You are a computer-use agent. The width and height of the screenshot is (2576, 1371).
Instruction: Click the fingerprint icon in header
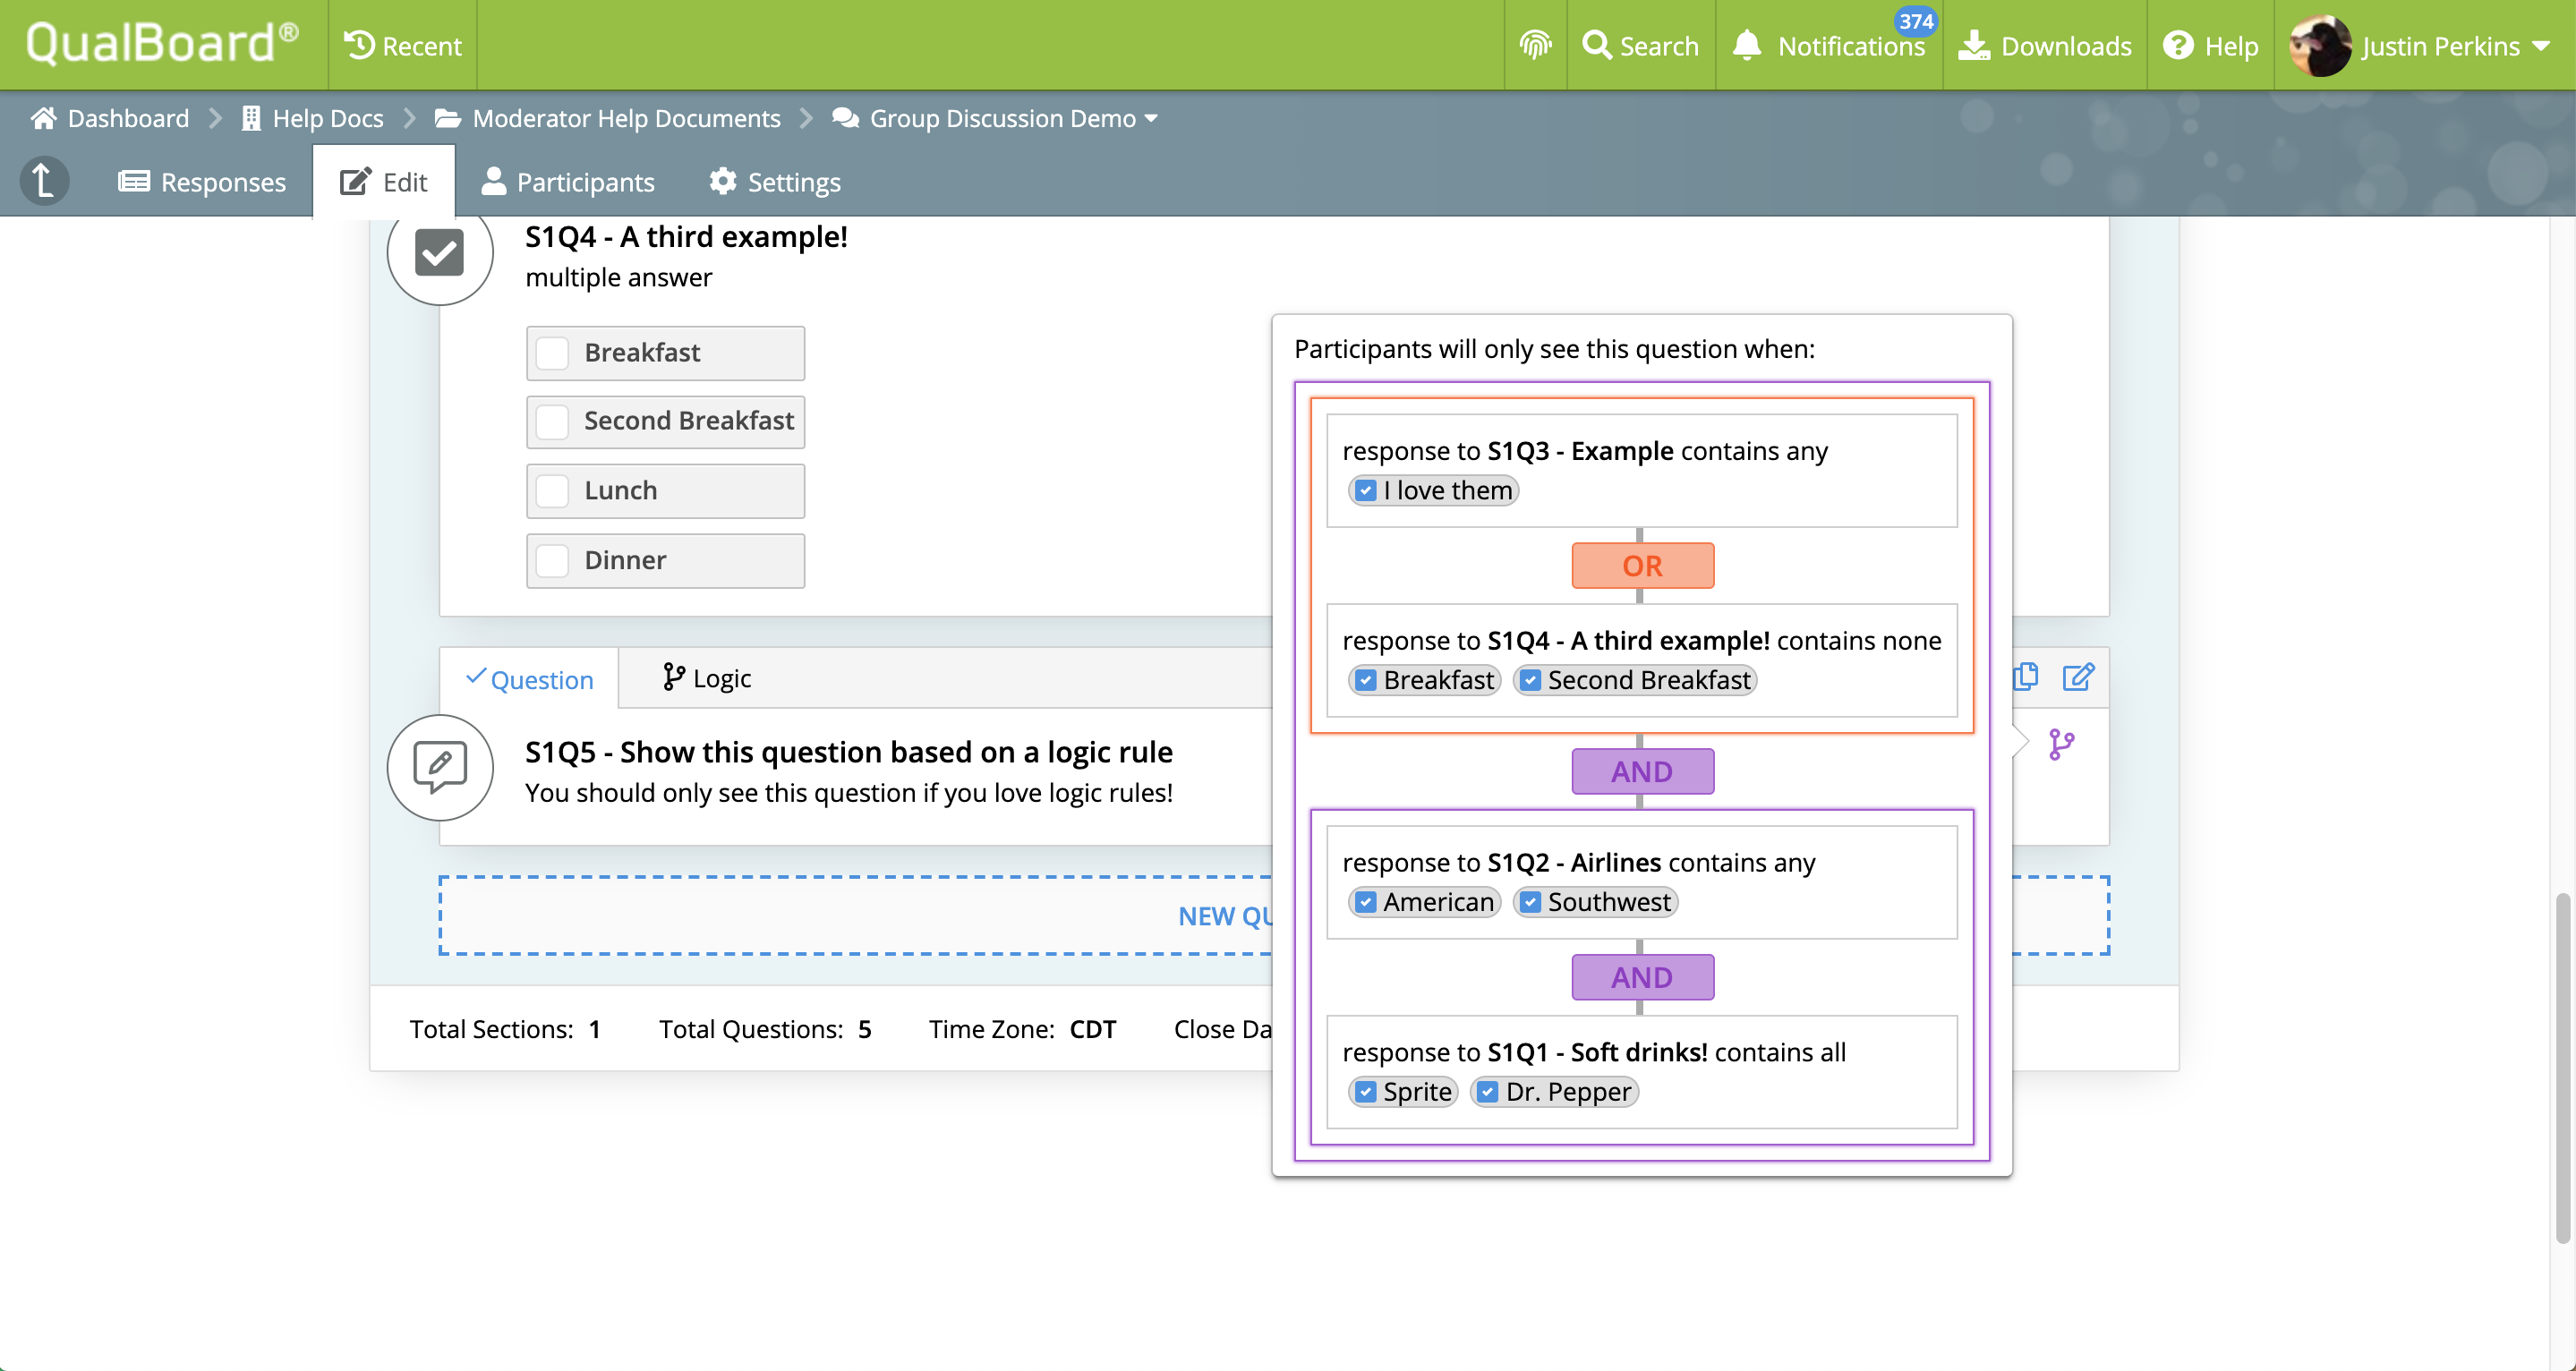(x=1535, y=45)
